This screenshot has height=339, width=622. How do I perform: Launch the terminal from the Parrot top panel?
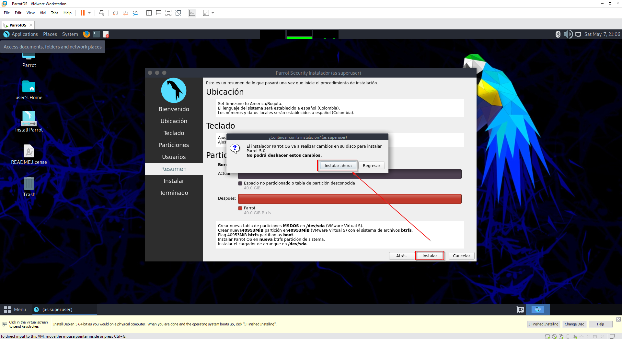coord(96,34)
